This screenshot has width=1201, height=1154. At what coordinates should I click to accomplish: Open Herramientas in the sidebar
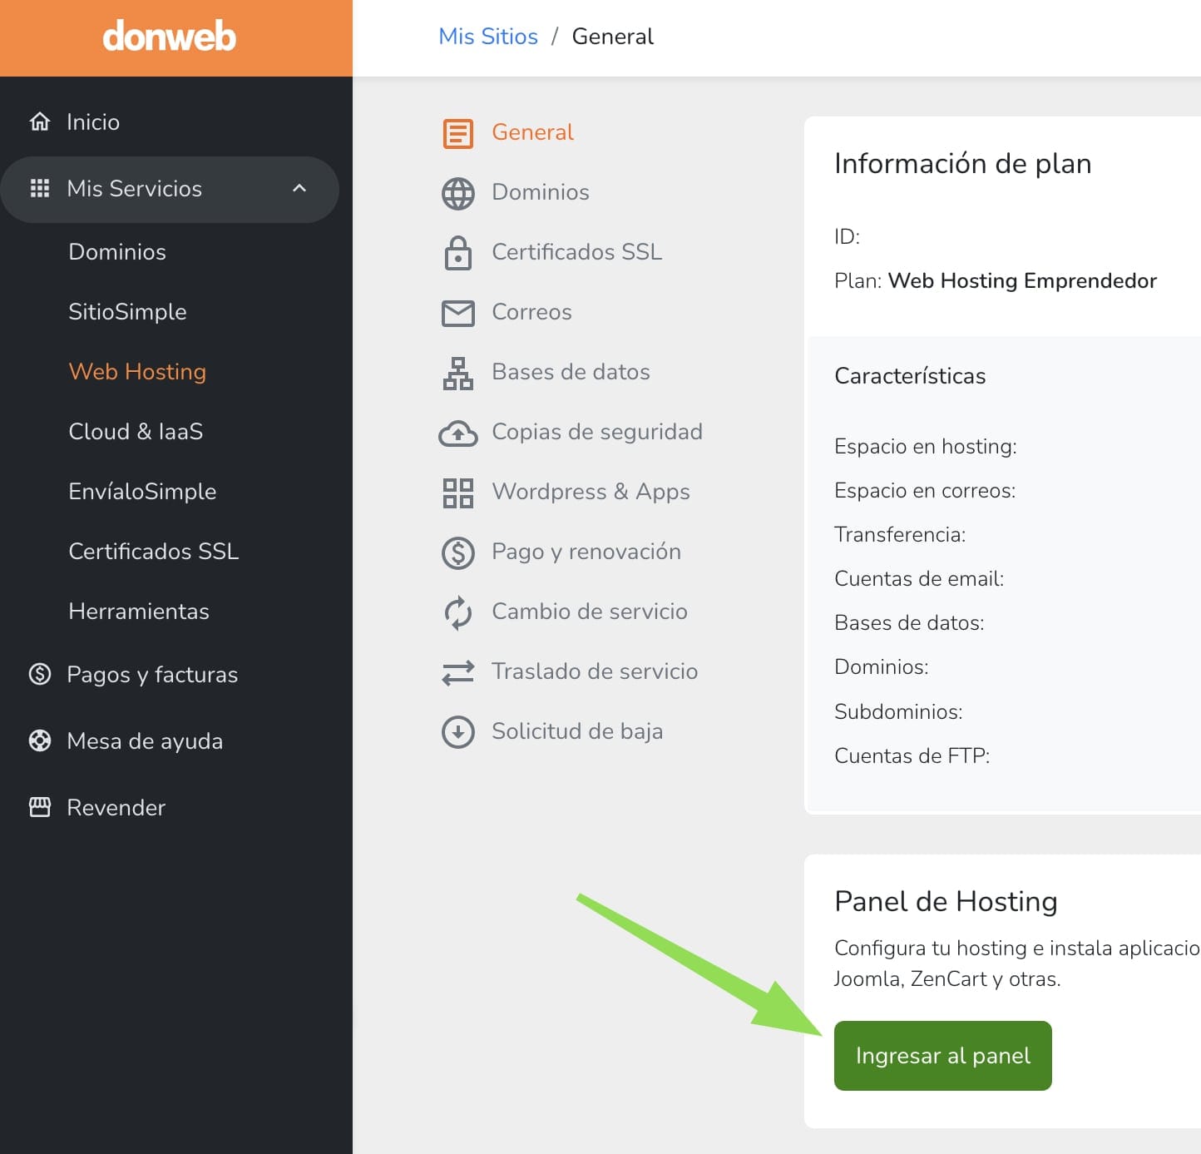tap(139, 611)
